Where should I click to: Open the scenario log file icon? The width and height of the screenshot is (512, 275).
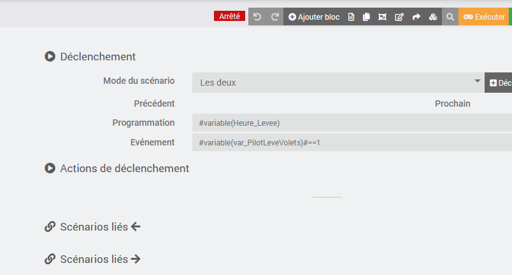(x=351, y=17)
